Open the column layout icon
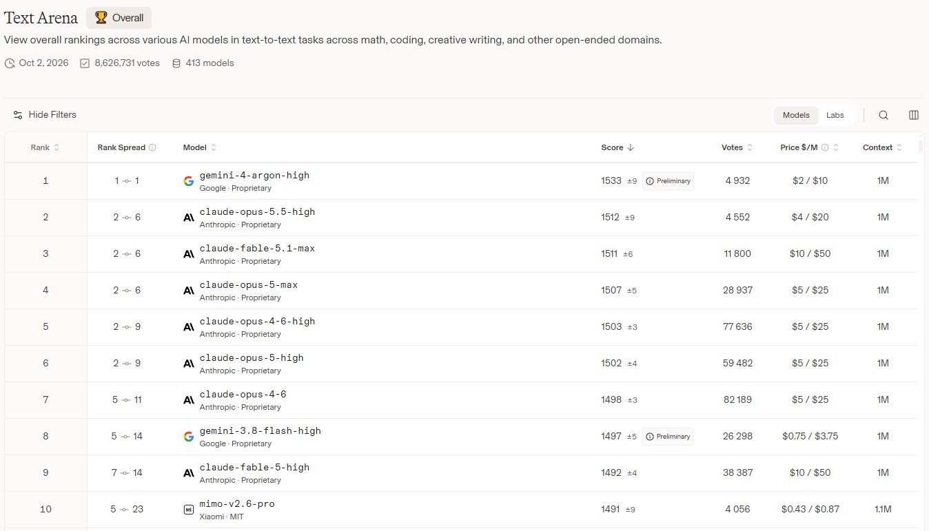 click(x=914, y=115)
